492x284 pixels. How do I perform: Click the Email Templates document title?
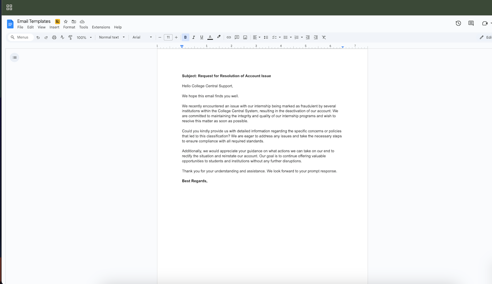point(34,21)
